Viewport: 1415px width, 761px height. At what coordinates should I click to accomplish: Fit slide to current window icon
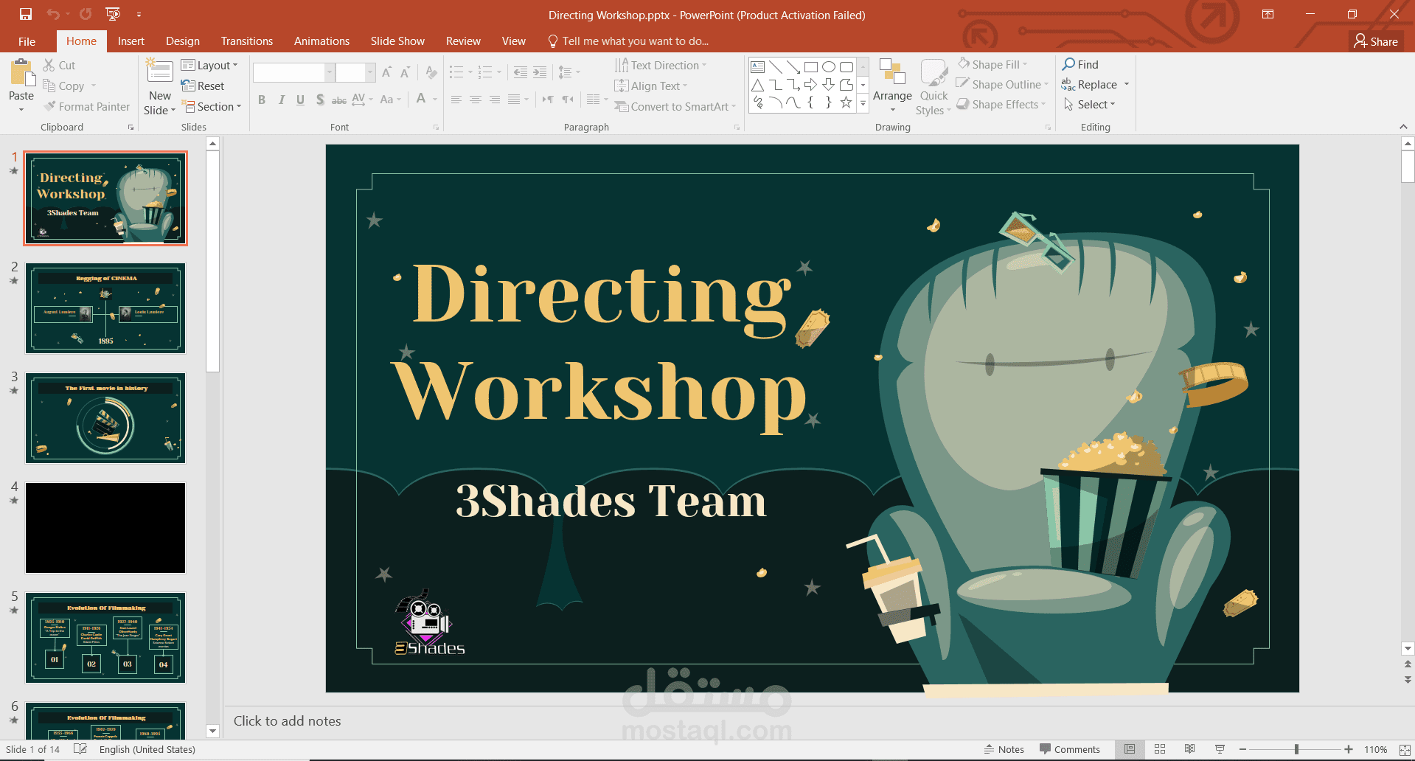pyautogui.click(x=1405, y=749)
